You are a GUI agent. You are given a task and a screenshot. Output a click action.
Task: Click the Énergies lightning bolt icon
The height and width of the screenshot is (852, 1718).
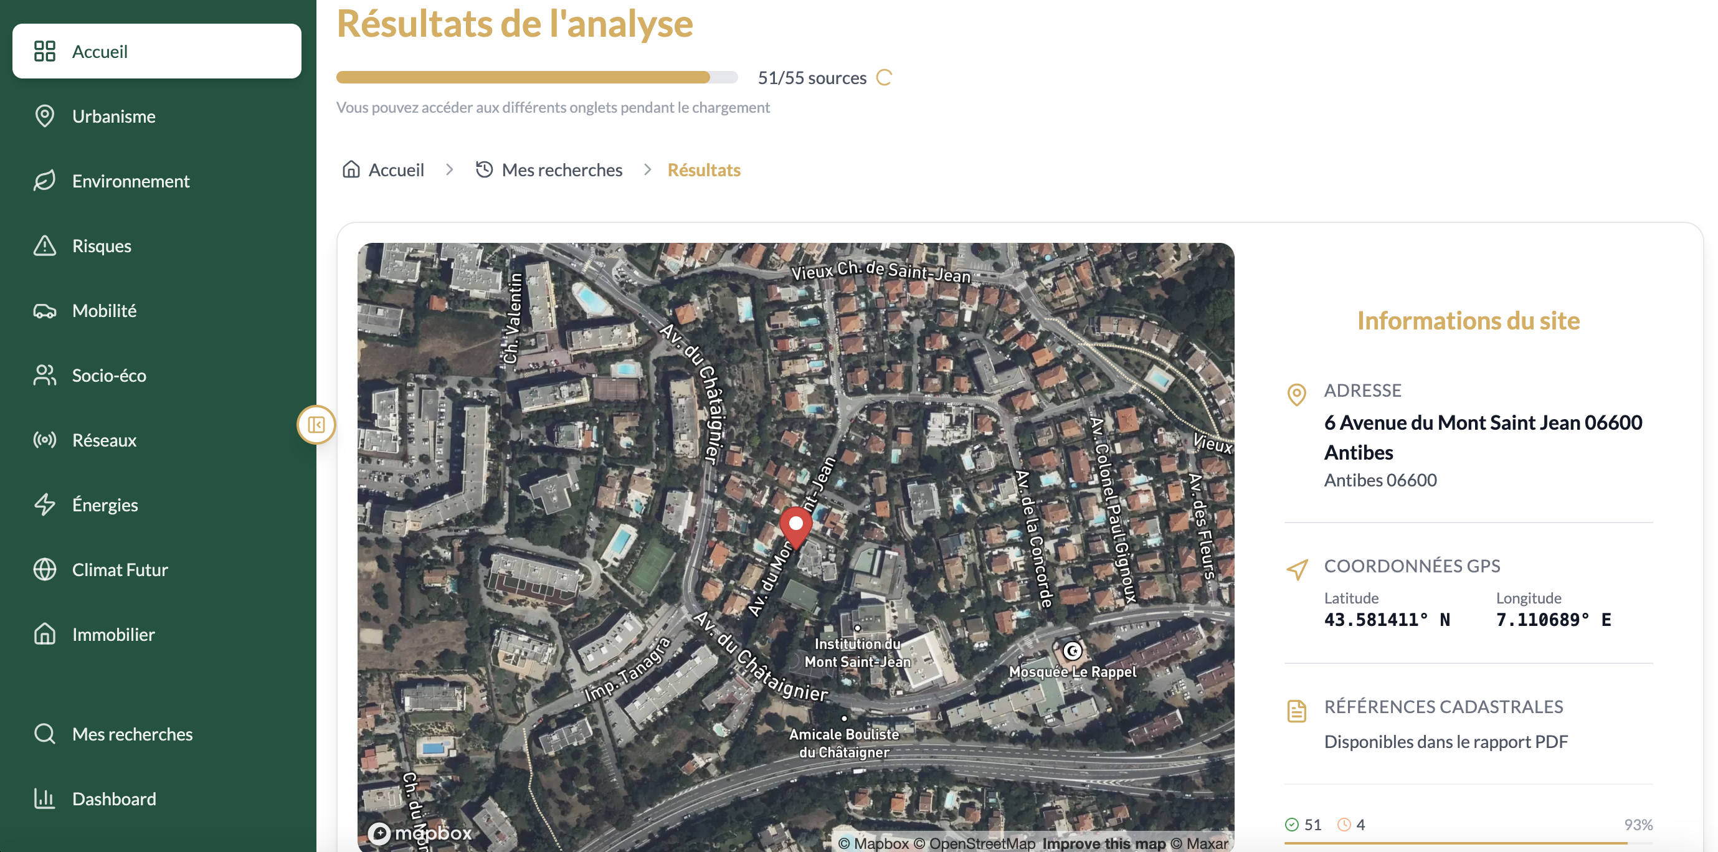tap(44, 504)
